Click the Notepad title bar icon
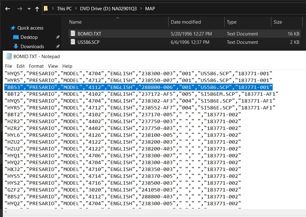Viewport: 306px width, 217px height. pos(9,56)
